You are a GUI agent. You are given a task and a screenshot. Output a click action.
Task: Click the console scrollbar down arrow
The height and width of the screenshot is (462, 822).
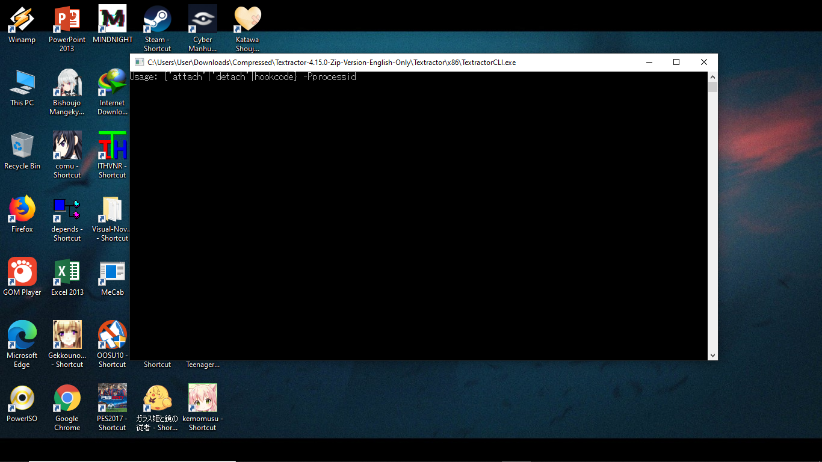(712, 355)
